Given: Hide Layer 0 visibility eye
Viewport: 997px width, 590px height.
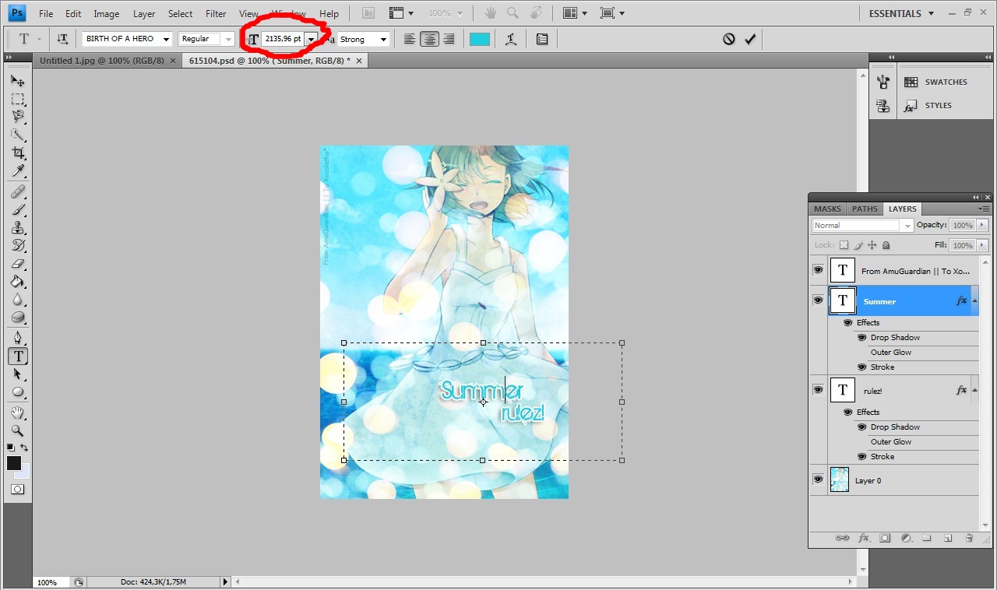Looking at the screenshot, I should click(818, 480).
